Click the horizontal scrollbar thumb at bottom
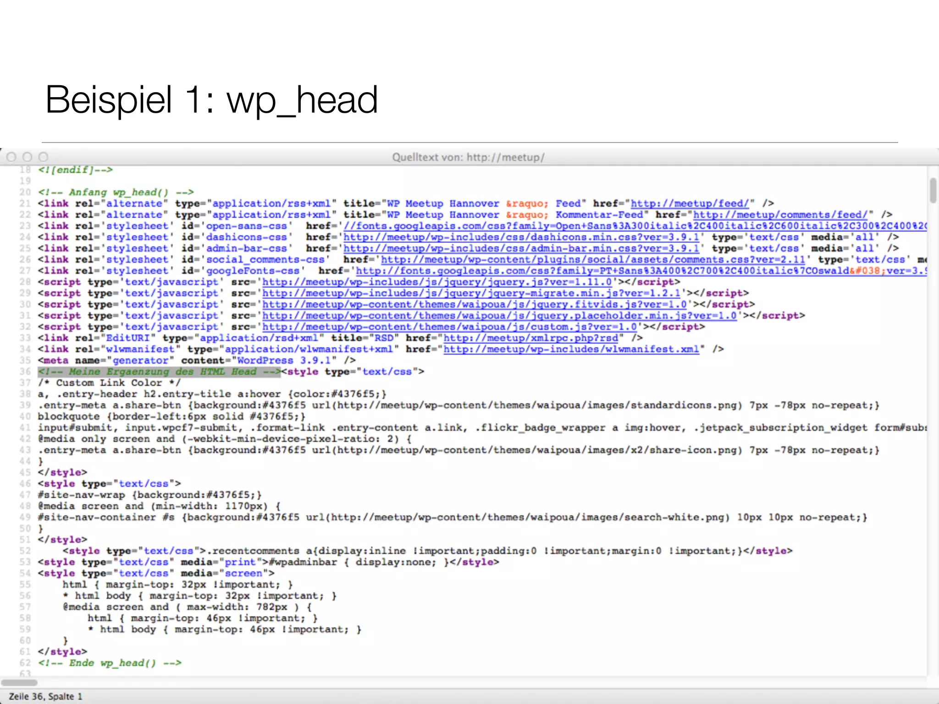Screen dimensions: 939x704 19,682
